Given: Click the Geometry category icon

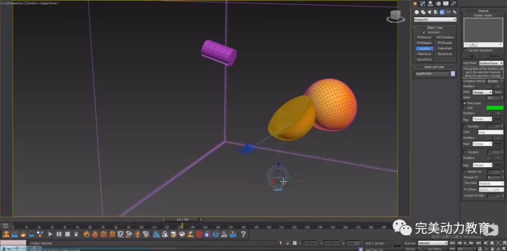Looking at the screenshot, I should (416, 12).
